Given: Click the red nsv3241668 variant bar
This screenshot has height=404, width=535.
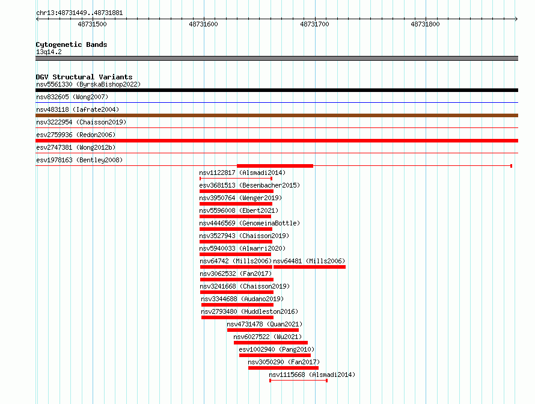Looking at the screenshot, I should coord(237,292).
